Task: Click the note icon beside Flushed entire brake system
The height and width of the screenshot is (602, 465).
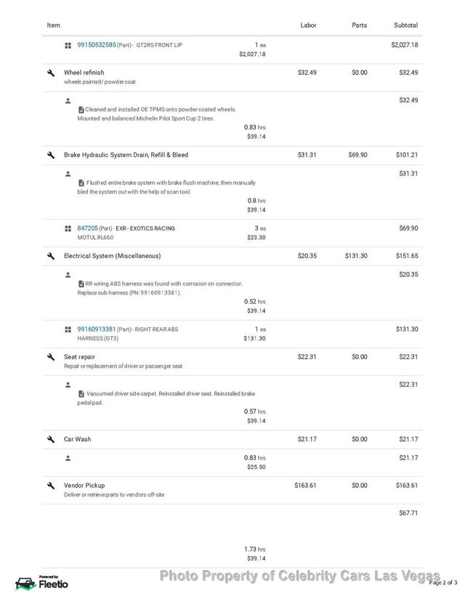Action: tap(81, 182)
